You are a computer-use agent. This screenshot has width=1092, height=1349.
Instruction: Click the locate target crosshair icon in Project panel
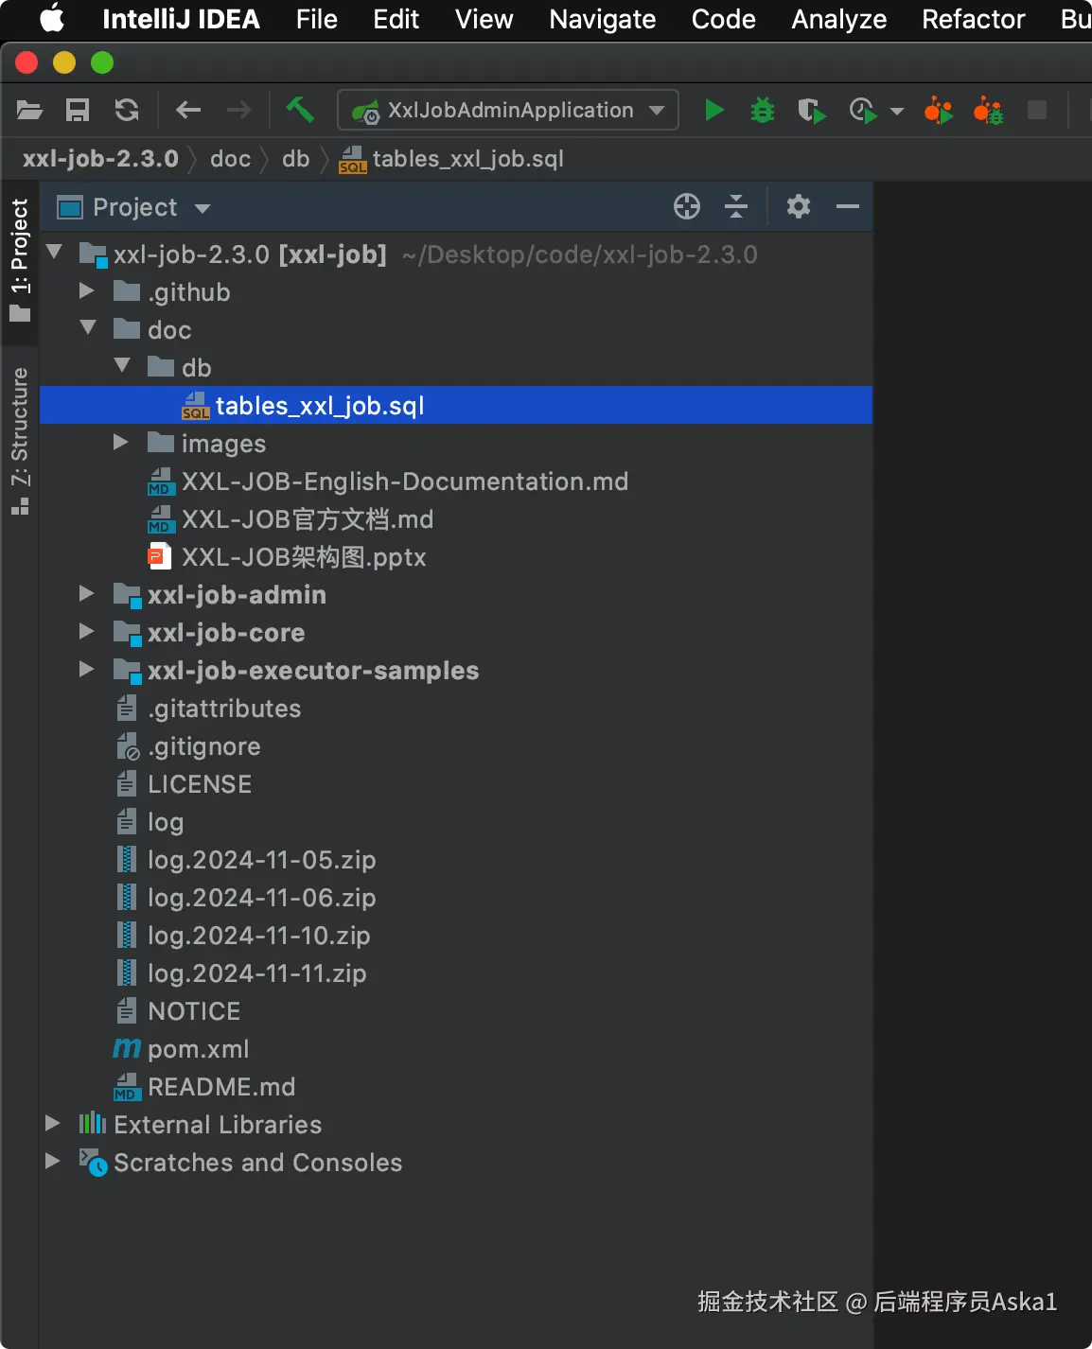click(687, 206)
